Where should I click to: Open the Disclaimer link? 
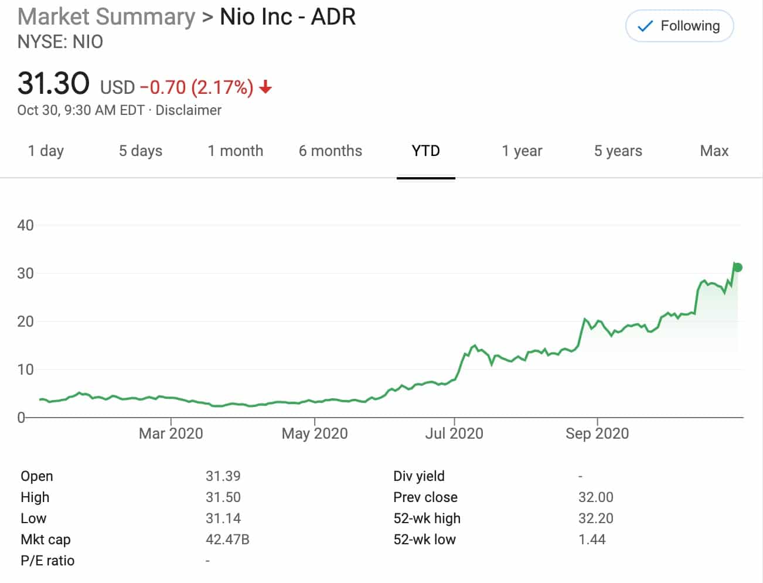tap(188, 110)
